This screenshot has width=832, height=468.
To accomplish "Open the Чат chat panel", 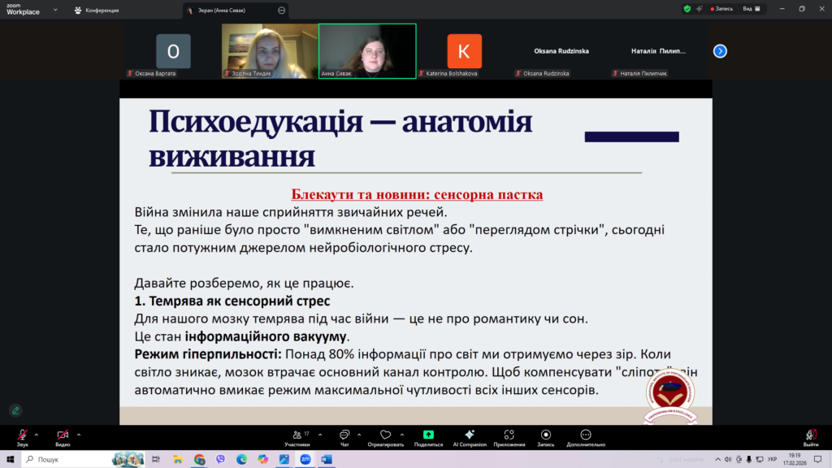I will coord(344,435).
